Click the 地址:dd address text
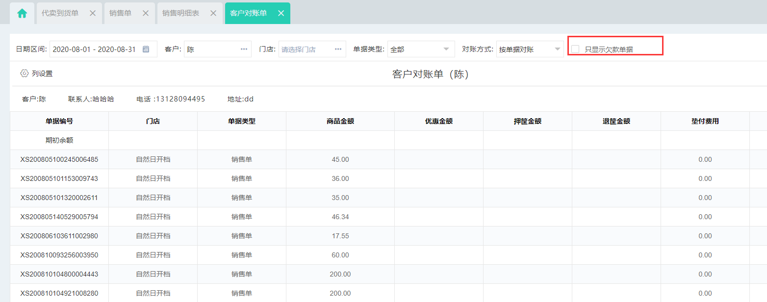The image size is (767, 302). (x=241, y=99)
